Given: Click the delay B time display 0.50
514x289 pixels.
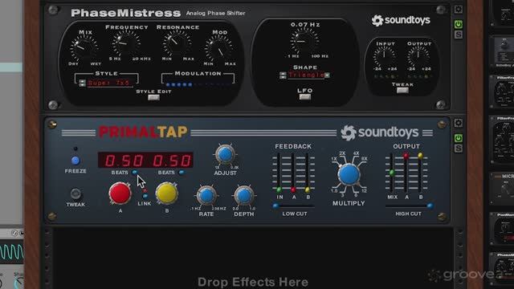Looking at the screenshot, I should pyautogui.click(x=172, y=161).
